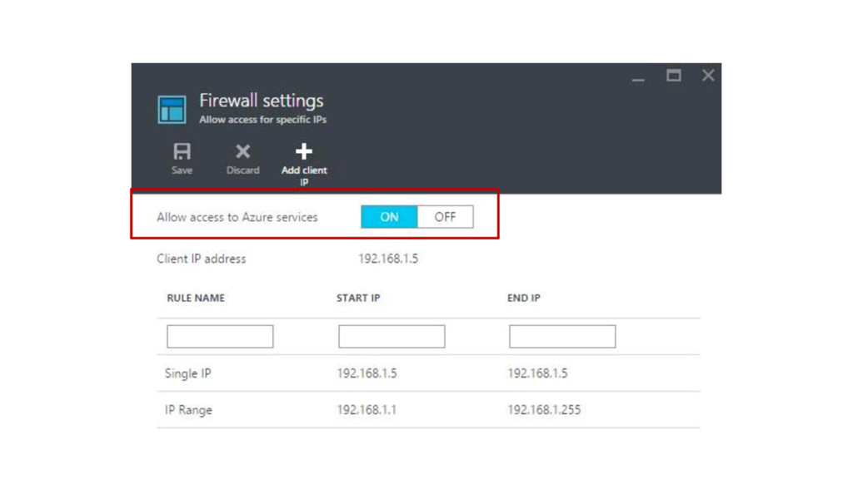Click the empty Rule Name input field
The height and width of the screenshot is (479, 853).
coord(220,336)
